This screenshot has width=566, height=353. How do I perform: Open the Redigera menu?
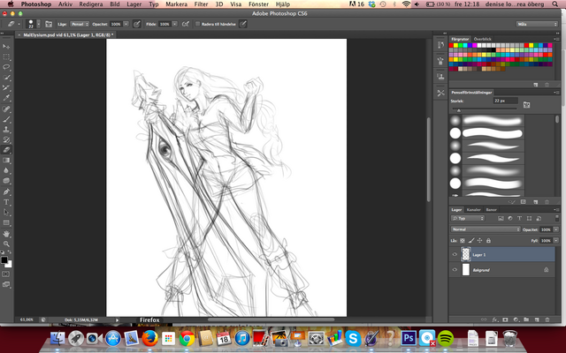click(91, 4)
